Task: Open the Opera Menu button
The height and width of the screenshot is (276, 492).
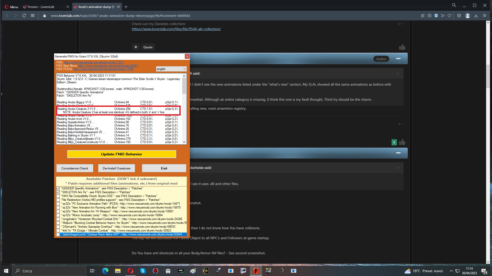Action: (12, 7)
